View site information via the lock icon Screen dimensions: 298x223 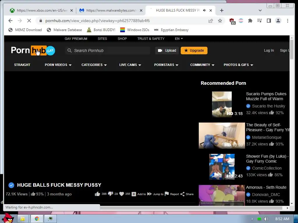(x=40, y=21)
